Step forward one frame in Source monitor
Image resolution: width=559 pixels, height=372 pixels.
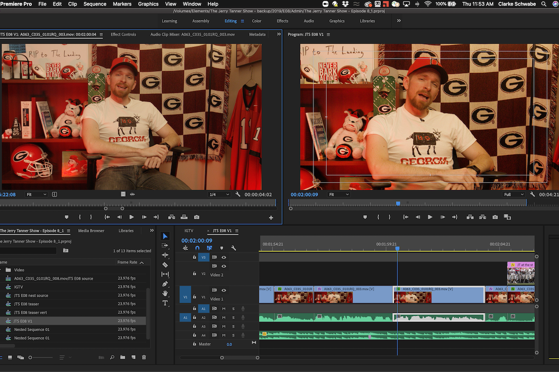144,217
